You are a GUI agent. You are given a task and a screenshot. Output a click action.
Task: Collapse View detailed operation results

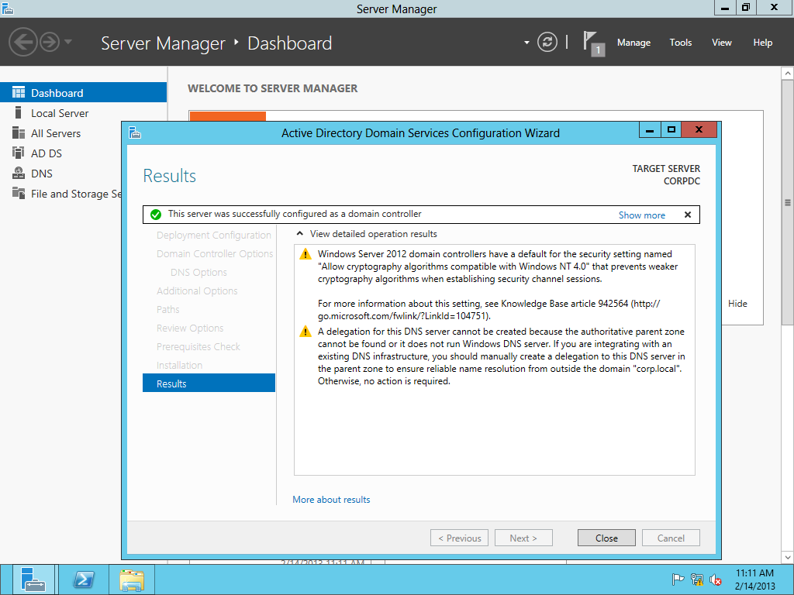pyautogui.click(x=300, y=234)
